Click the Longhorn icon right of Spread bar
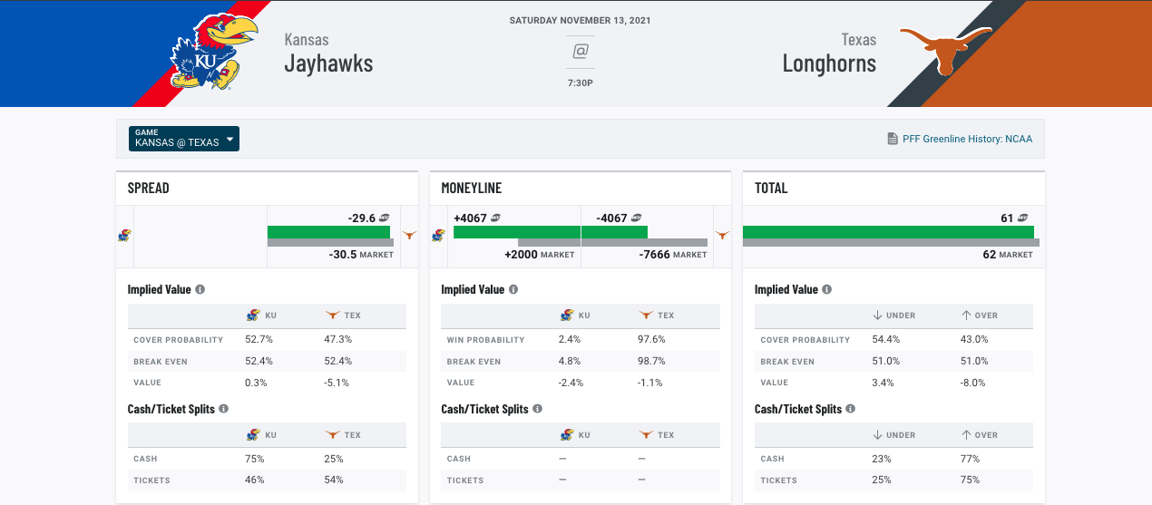The image size is (1152, 505). pyautogui.click(x=409, y=235)
